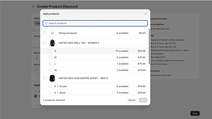Click the 'Automatic Discount' summary text
Viewport: 212px width, 119px height.
(160, 29)
